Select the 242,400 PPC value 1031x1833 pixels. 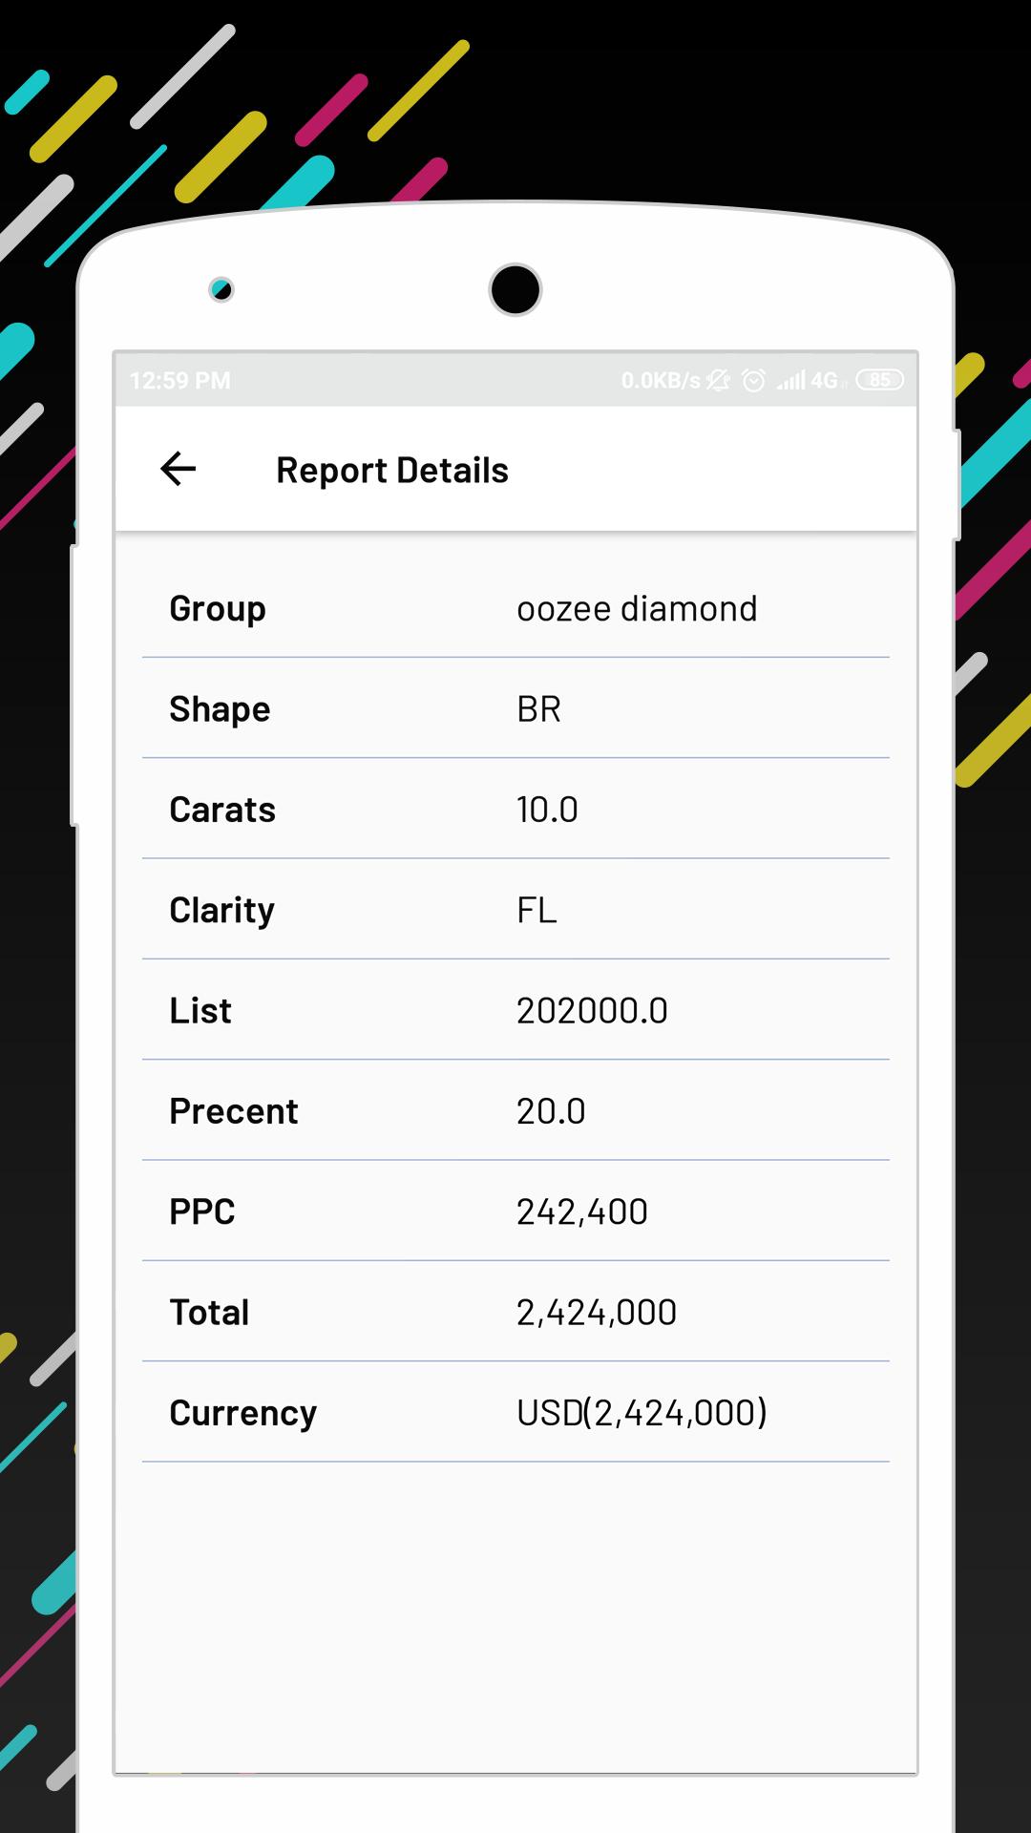(x=582, y=1212)
